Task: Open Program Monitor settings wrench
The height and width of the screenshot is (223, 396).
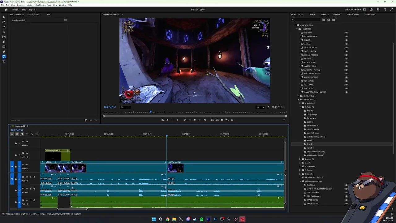Action: [x=269, y=107]
